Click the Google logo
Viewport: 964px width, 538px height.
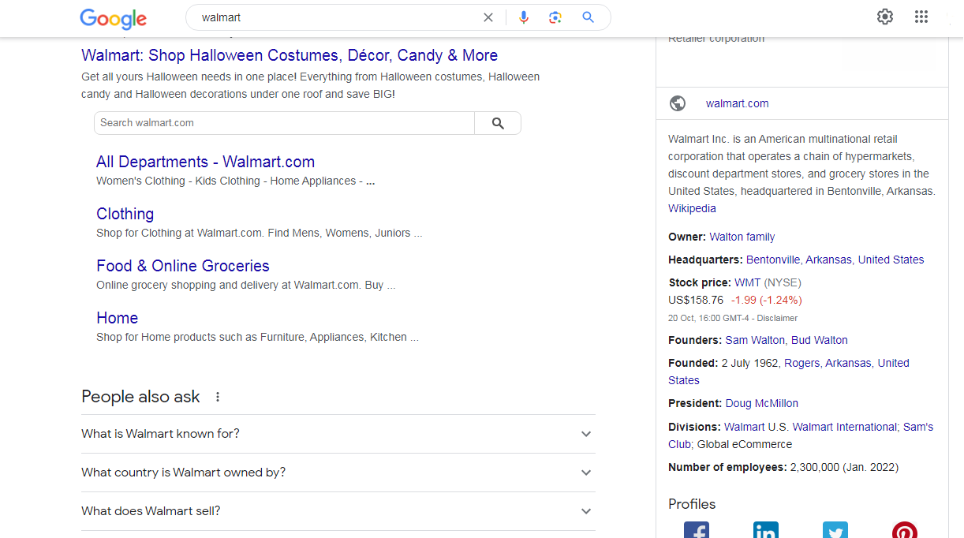[x=113, y=18]
